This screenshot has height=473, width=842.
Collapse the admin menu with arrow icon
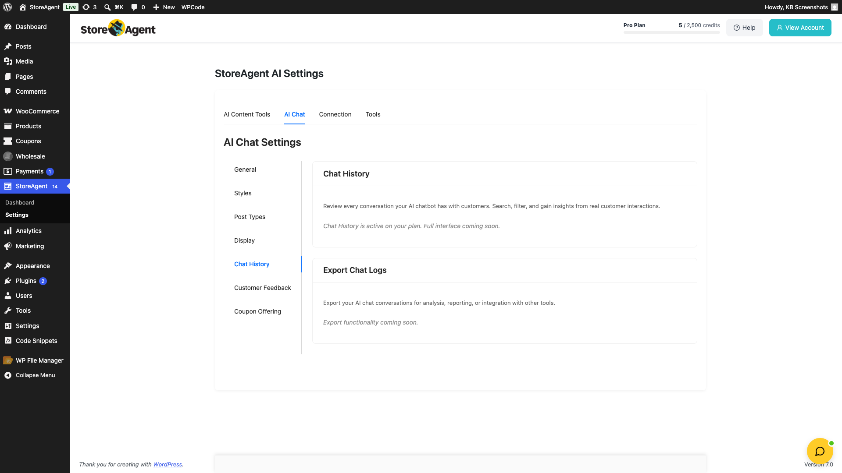[8, 375]
